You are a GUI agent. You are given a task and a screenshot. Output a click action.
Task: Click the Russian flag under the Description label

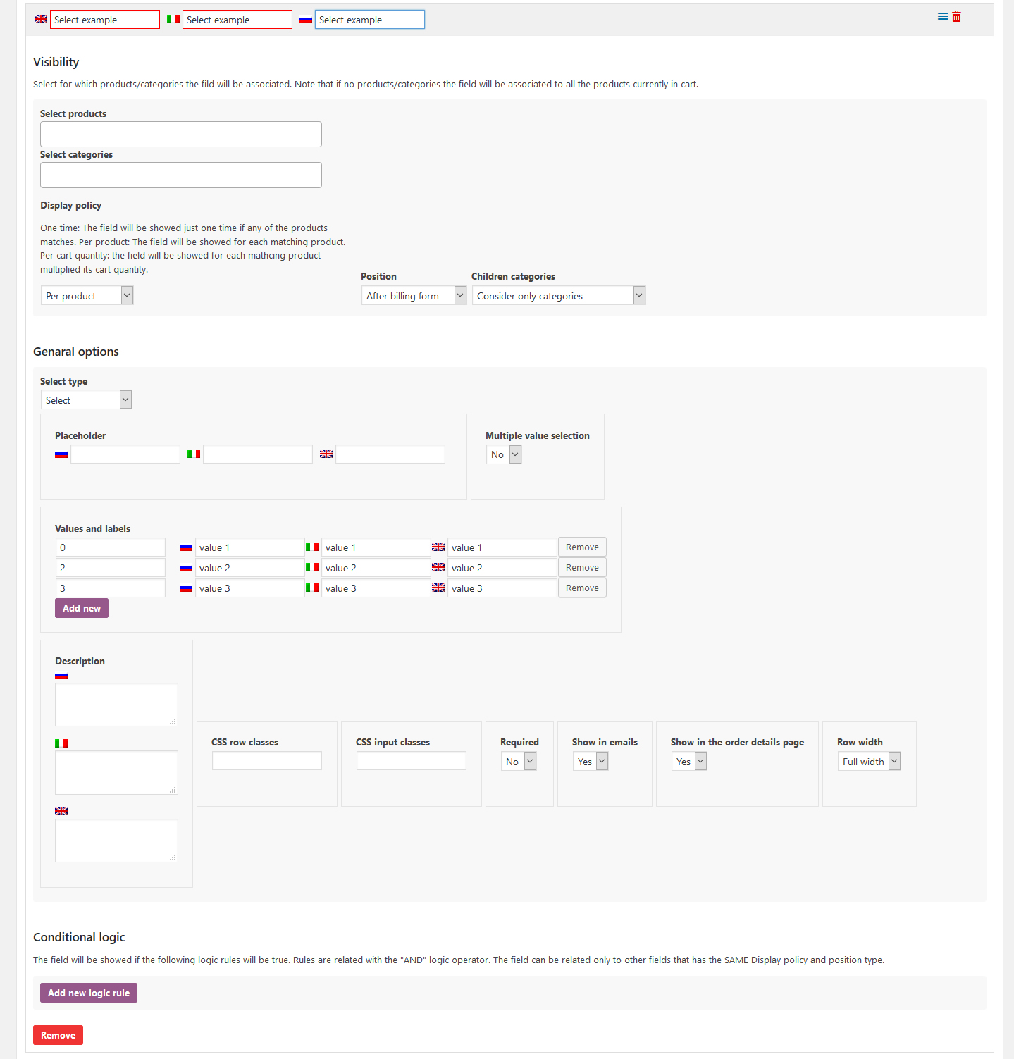(x=61, y=676)
